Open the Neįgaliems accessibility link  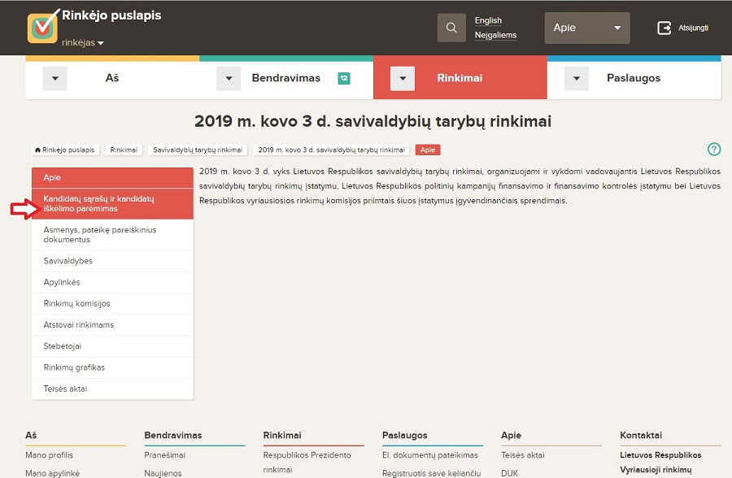tap(495, 35)
